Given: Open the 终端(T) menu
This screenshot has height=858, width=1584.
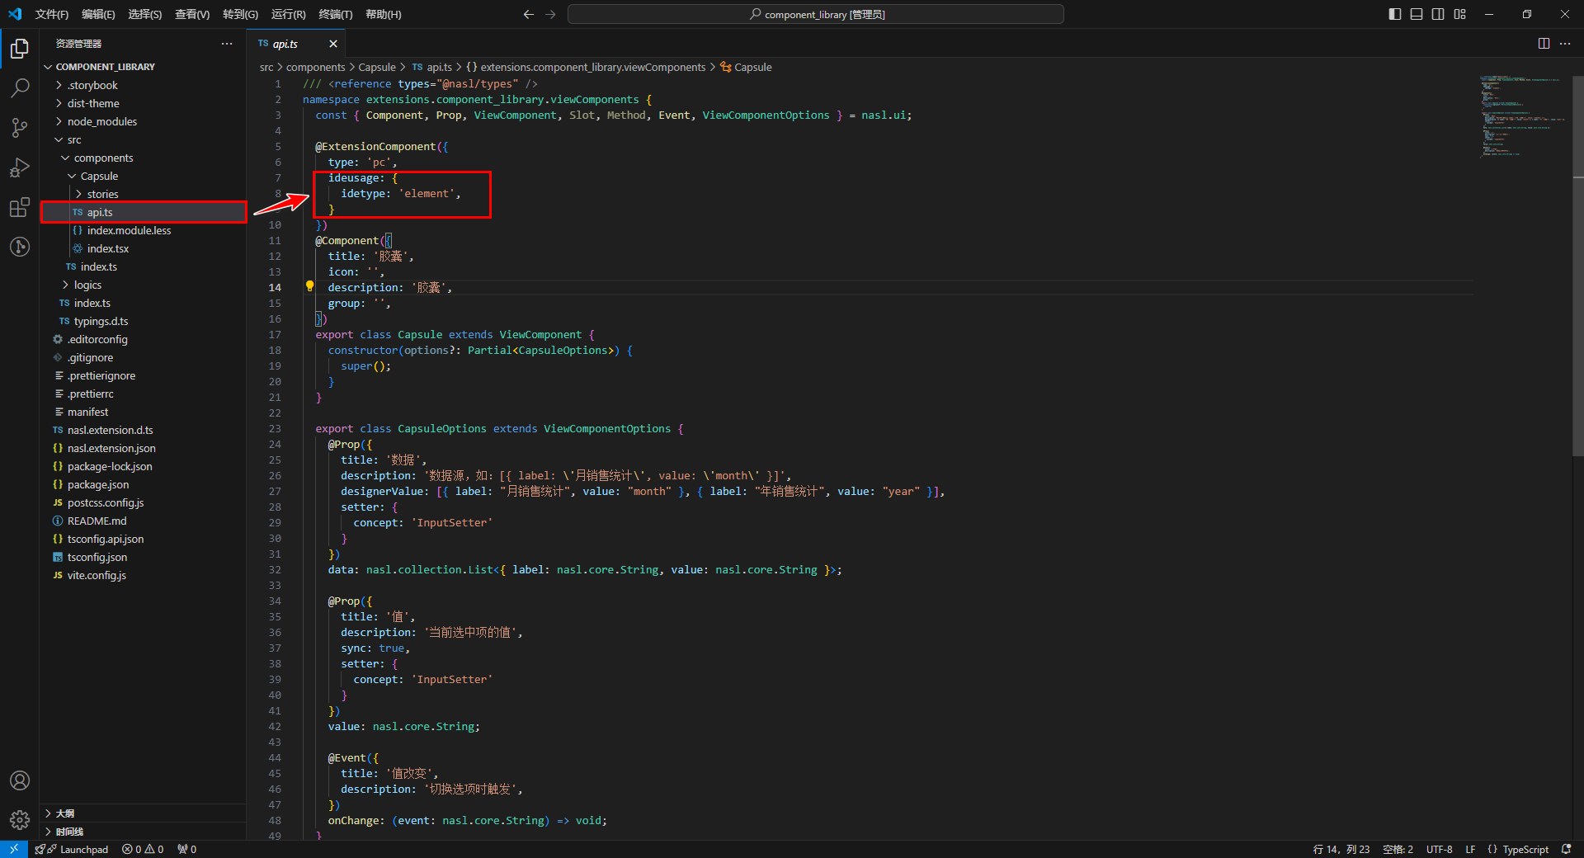Looking at the screenshot, I should pos(336,14).
